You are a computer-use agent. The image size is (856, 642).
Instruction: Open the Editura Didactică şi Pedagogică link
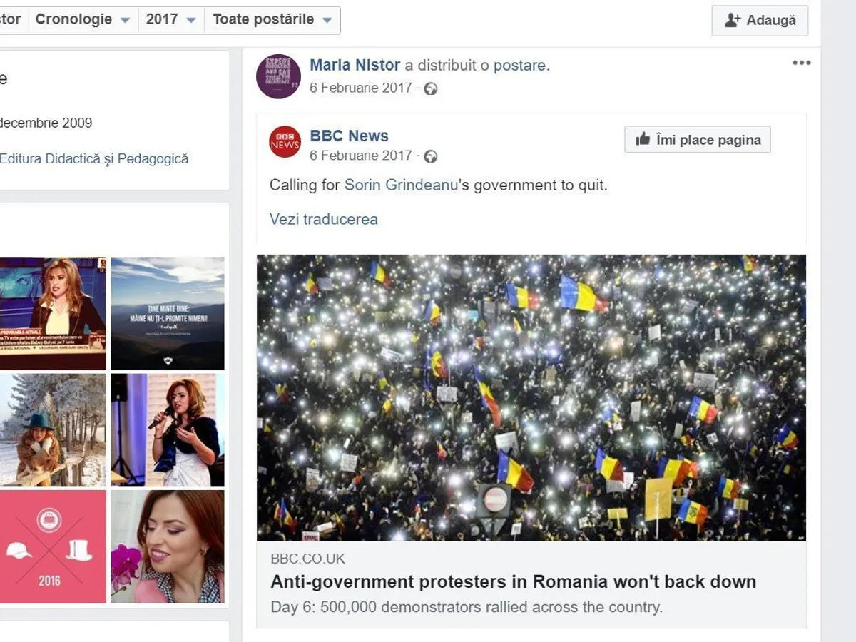point(94,159)
